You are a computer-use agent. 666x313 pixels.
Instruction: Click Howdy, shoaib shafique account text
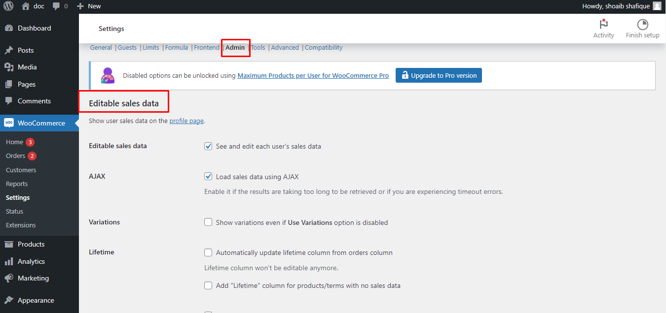pos(616,6)
